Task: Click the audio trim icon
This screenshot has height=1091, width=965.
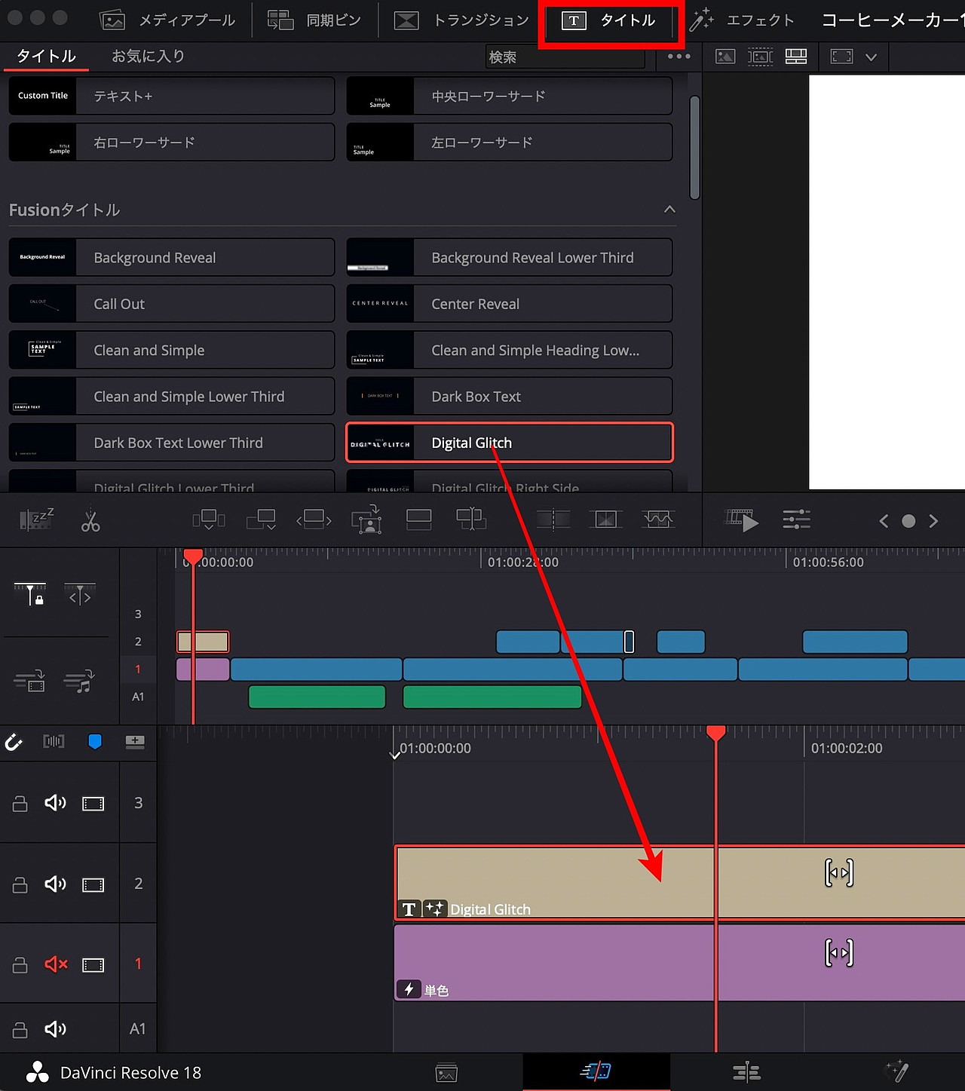Action: coord(54,742)
